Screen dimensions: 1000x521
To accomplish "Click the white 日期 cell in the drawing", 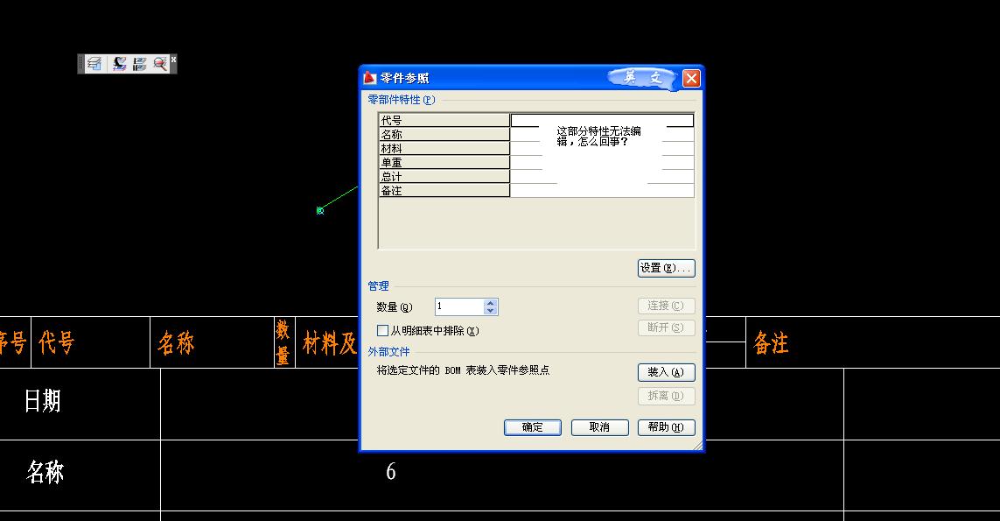I will (x=42, y=401).
